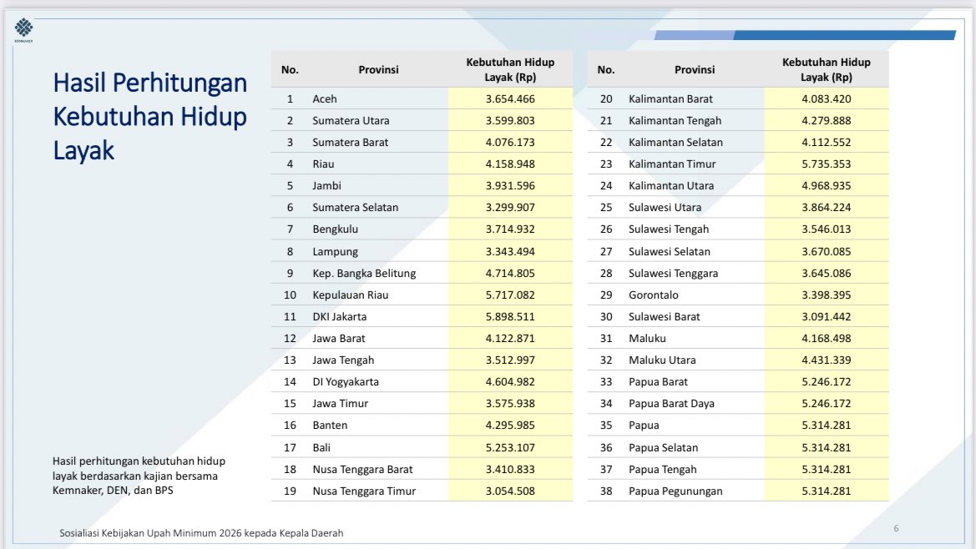Screen dimensions: 976x549
Task: Click the Aceh value 3.654.466
Action: point(510,98)
